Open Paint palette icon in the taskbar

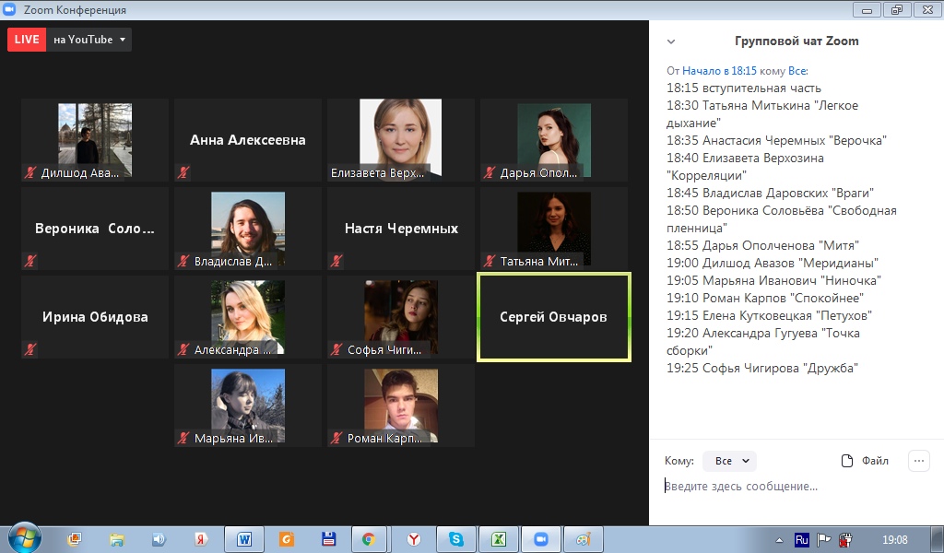tap(584, 539)
